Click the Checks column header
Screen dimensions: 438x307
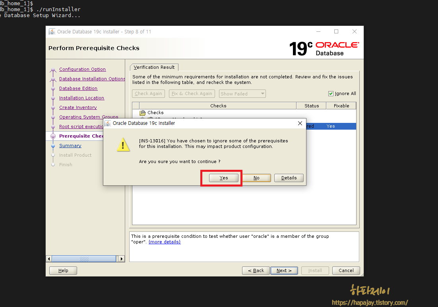click(x=218, y=106)
